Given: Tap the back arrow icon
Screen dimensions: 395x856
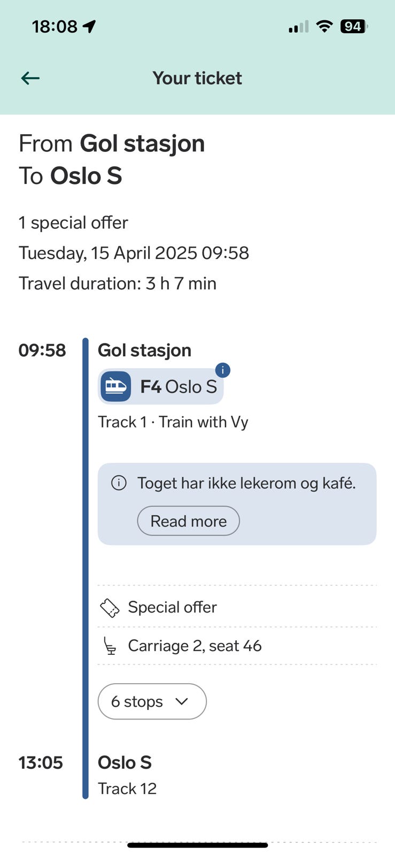Looking at the screenshot, I should coord(30,78).
